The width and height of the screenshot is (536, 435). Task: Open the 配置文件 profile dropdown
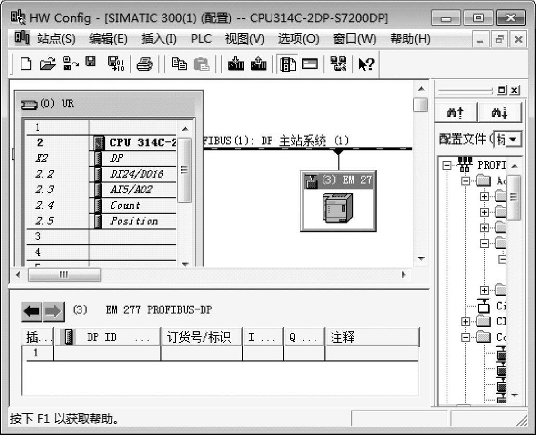513,139
